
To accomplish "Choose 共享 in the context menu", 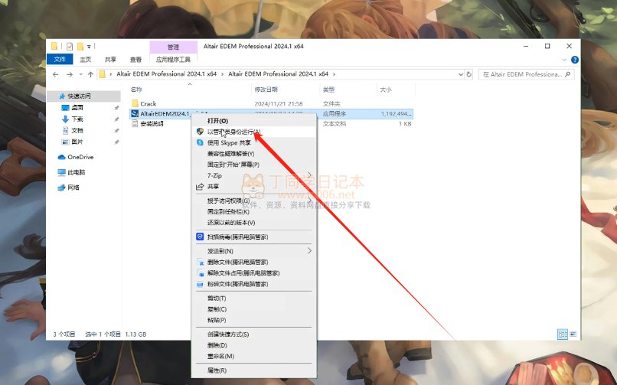I will coord(254,187).
